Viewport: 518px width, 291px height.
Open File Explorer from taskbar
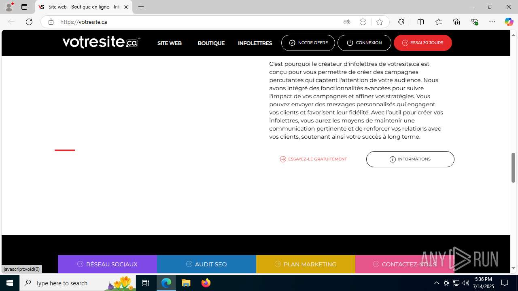(186, 283)
